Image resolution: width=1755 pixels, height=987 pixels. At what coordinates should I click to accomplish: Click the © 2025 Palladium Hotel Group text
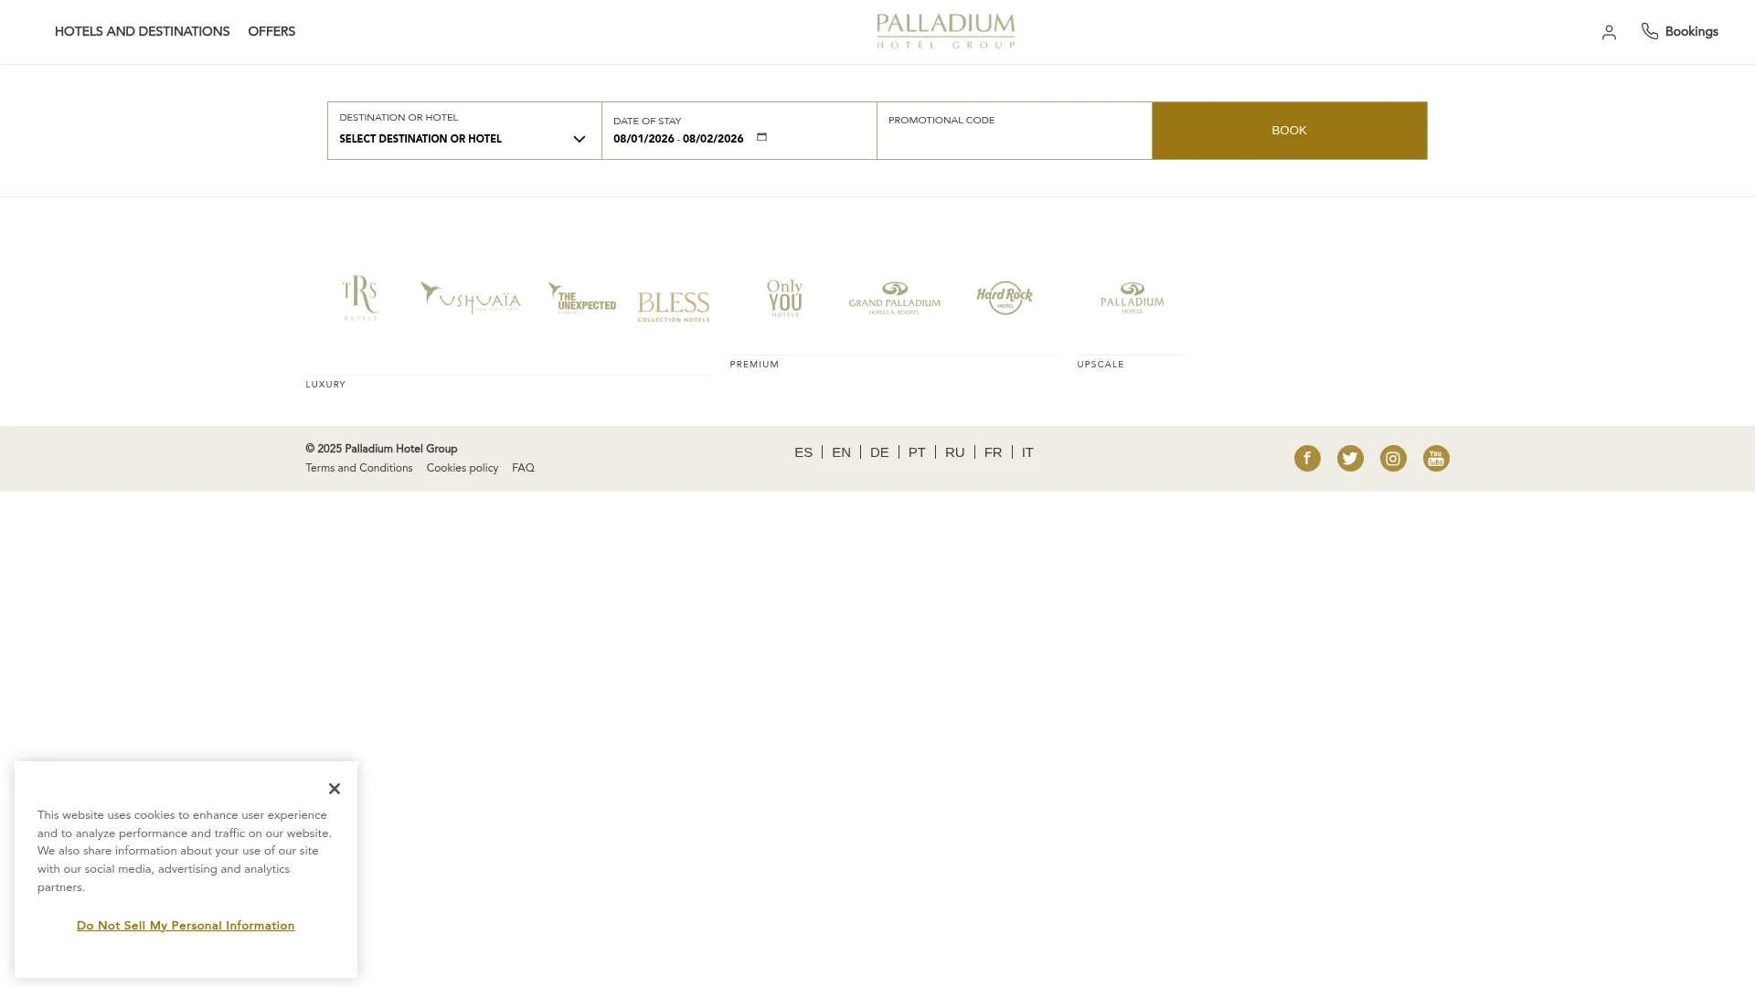tap(381, 449)
